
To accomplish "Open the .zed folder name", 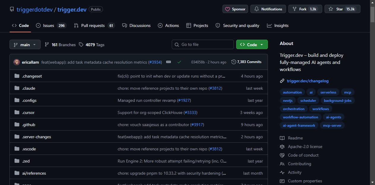I will pyautogui.click(x=26, y=161).
